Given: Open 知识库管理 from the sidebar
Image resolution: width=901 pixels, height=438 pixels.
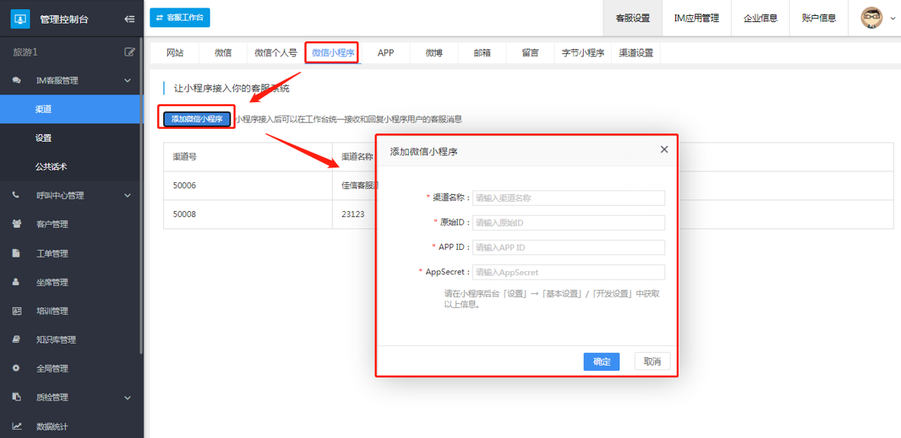Looking at the screenshot, I should pos(56,340).
